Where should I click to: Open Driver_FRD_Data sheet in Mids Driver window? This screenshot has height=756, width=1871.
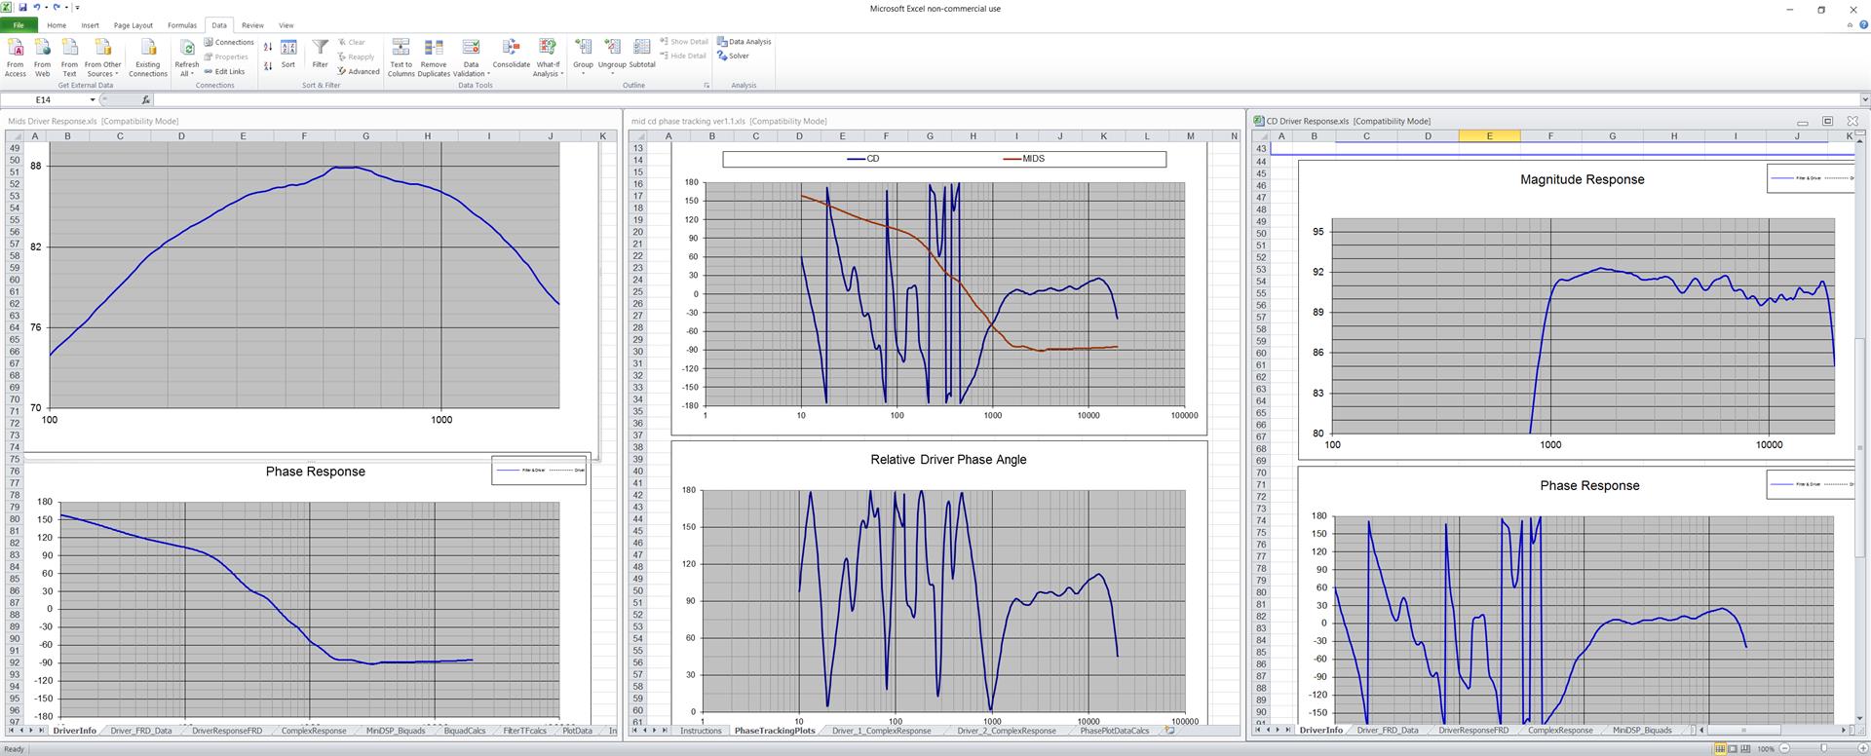(x=141, y=731)
